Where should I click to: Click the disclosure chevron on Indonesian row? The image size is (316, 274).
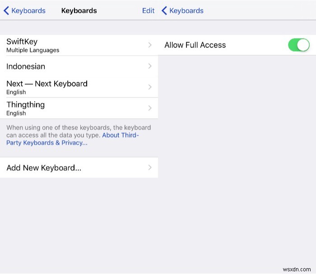click(x=150, y=66)
